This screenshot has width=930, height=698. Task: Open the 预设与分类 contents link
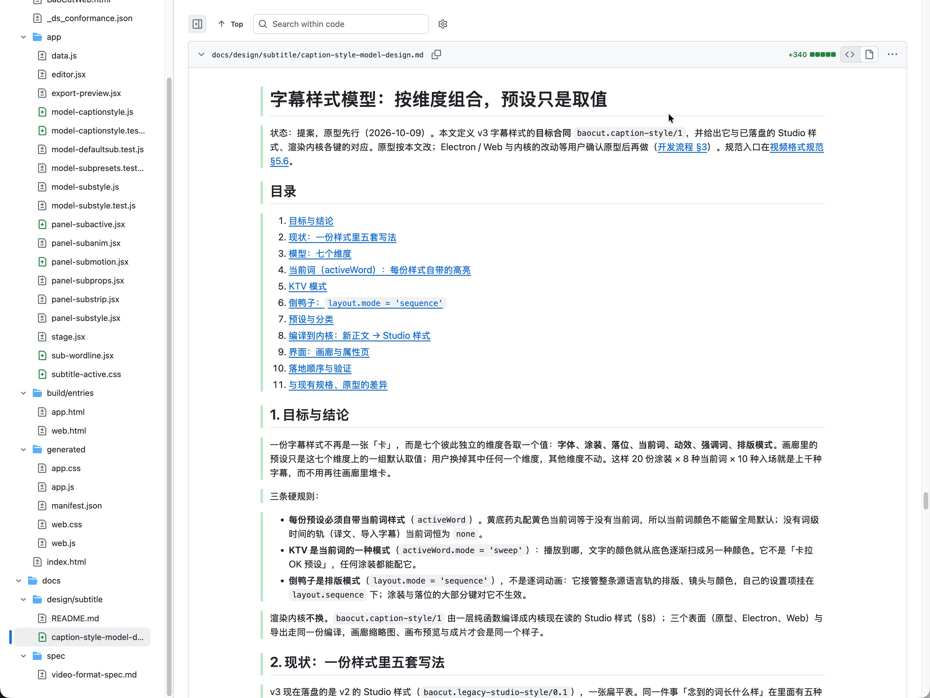point(311,319)
